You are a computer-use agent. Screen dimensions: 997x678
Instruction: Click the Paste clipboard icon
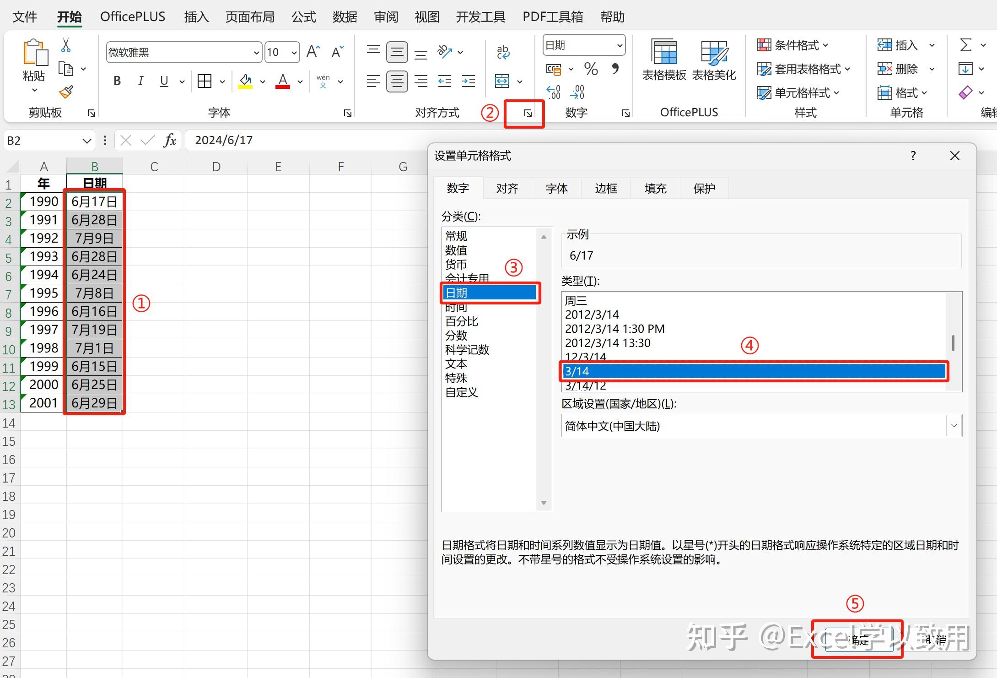click(x=35, y=52)
